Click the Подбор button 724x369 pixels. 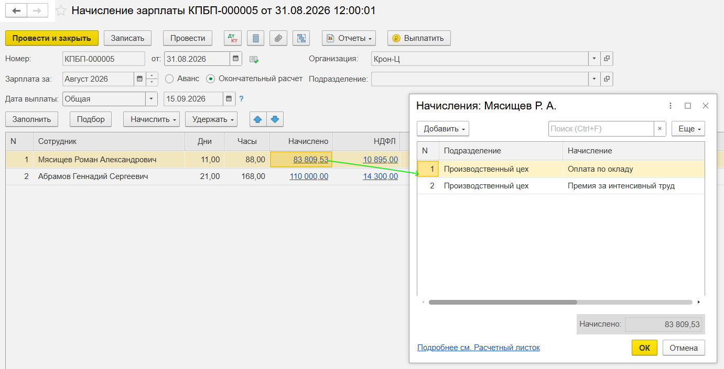tap(91, 119)
